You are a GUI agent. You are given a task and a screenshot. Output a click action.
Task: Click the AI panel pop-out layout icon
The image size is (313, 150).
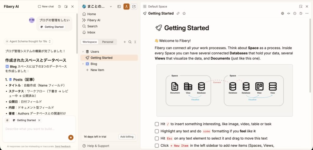coord(66,7)
